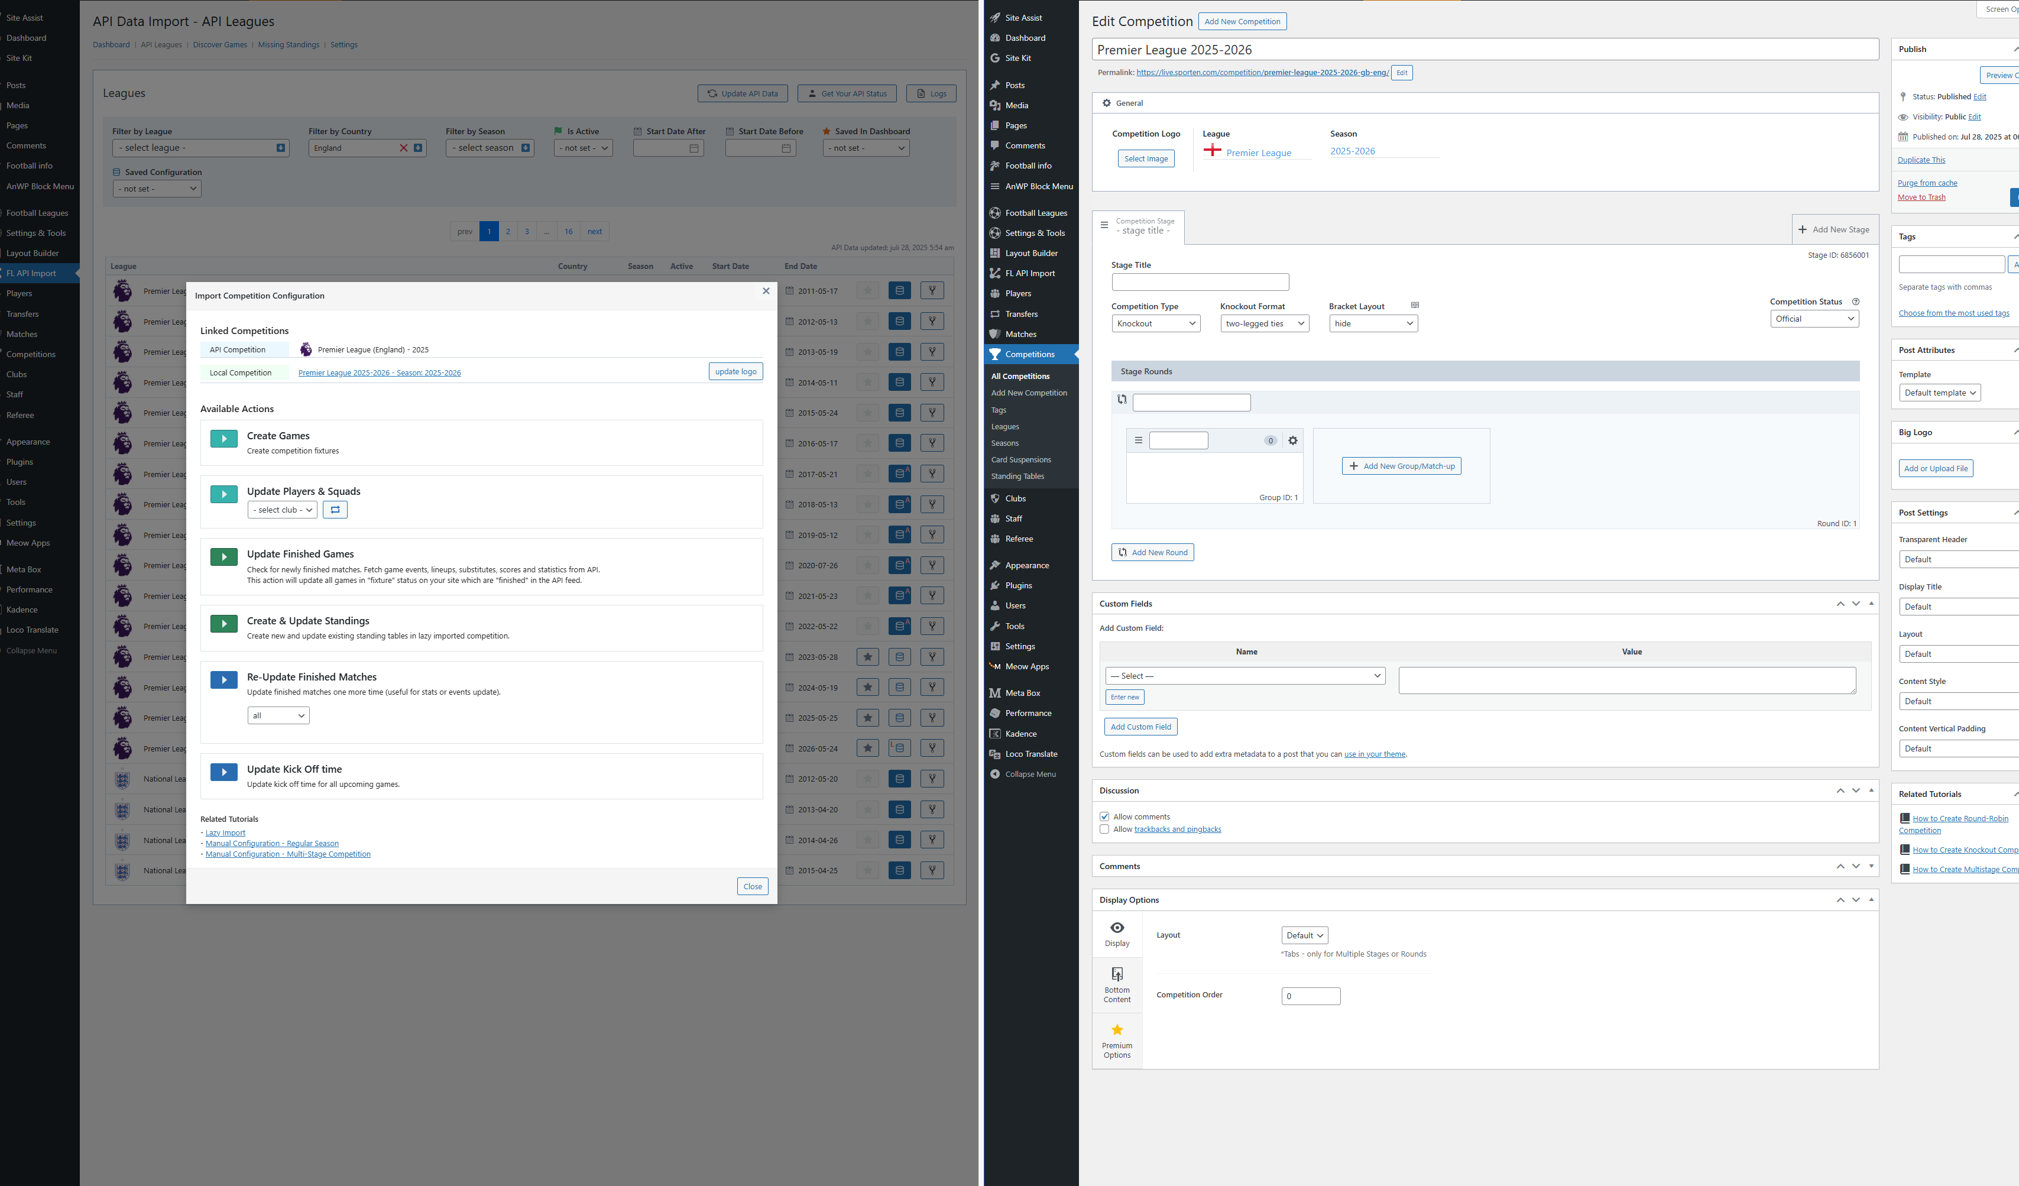Toggle saved star in 2025-05-25 row
This screenshot has height=1186, width=2019.
(x=868, y=718)
